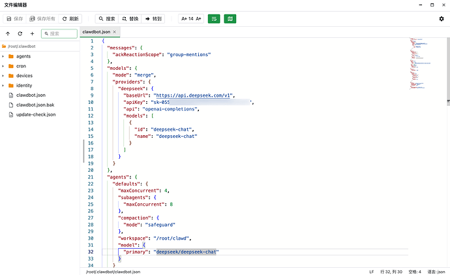Expand the cron folder
Viewport: 450px width, 275px height.
3,66
